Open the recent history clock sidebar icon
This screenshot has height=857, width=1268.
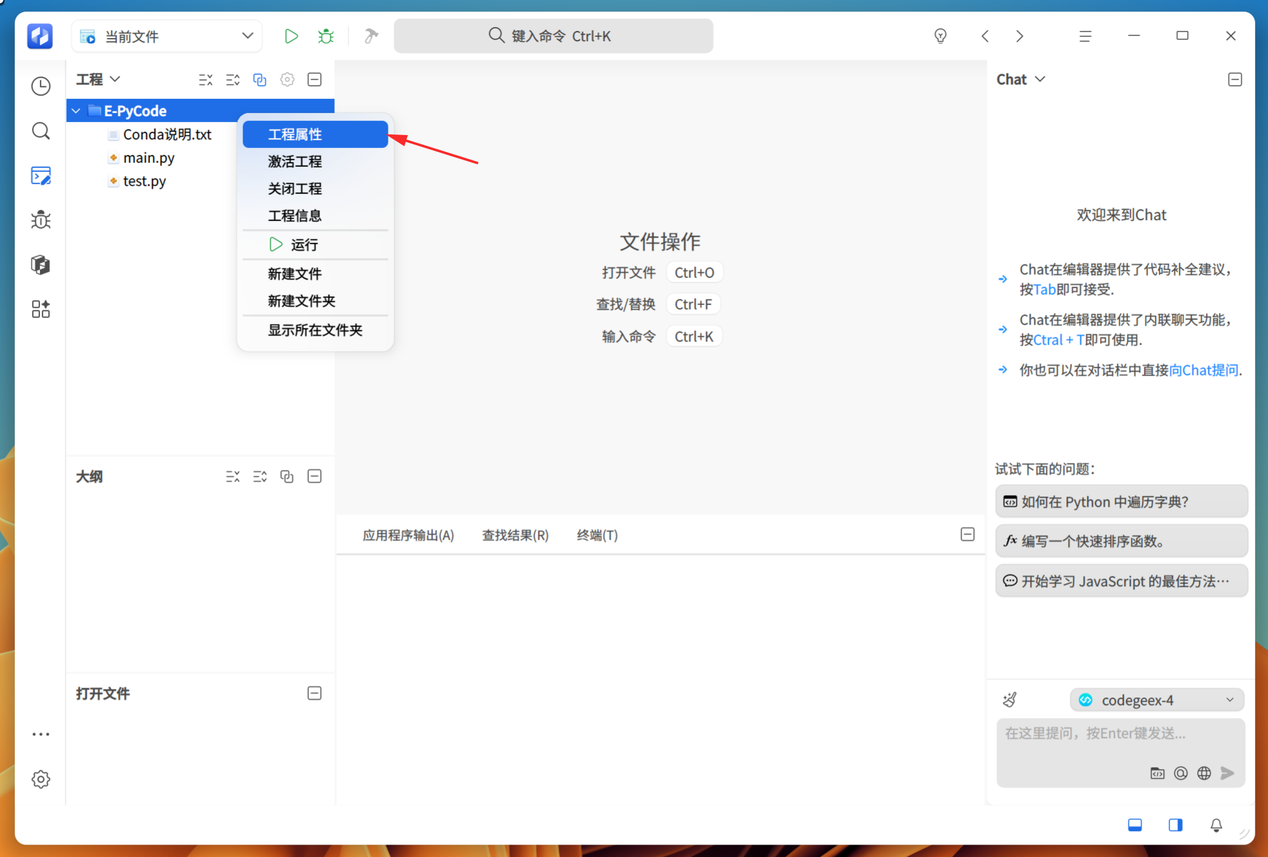(x=41, y=86)
